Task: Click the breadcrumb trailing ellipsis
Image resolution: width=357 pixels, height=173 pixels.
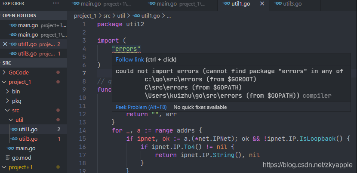Action: click(169, 16)
